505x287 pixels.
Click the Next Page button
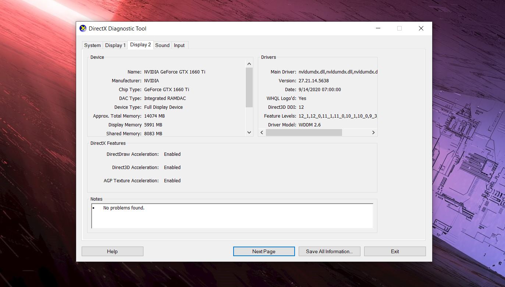coord(264,251)
